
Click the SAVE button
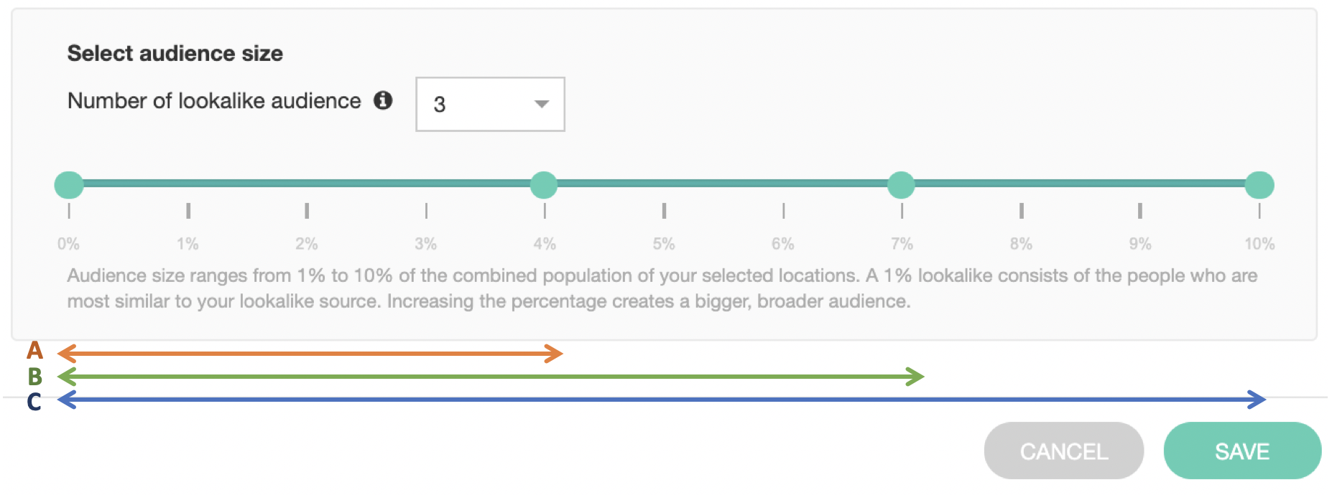(x=1241, y=451)
